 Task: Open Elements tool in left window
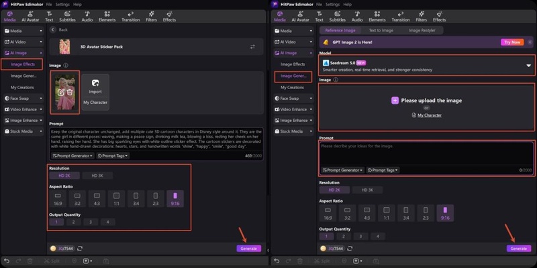click(x=107, y=16)
